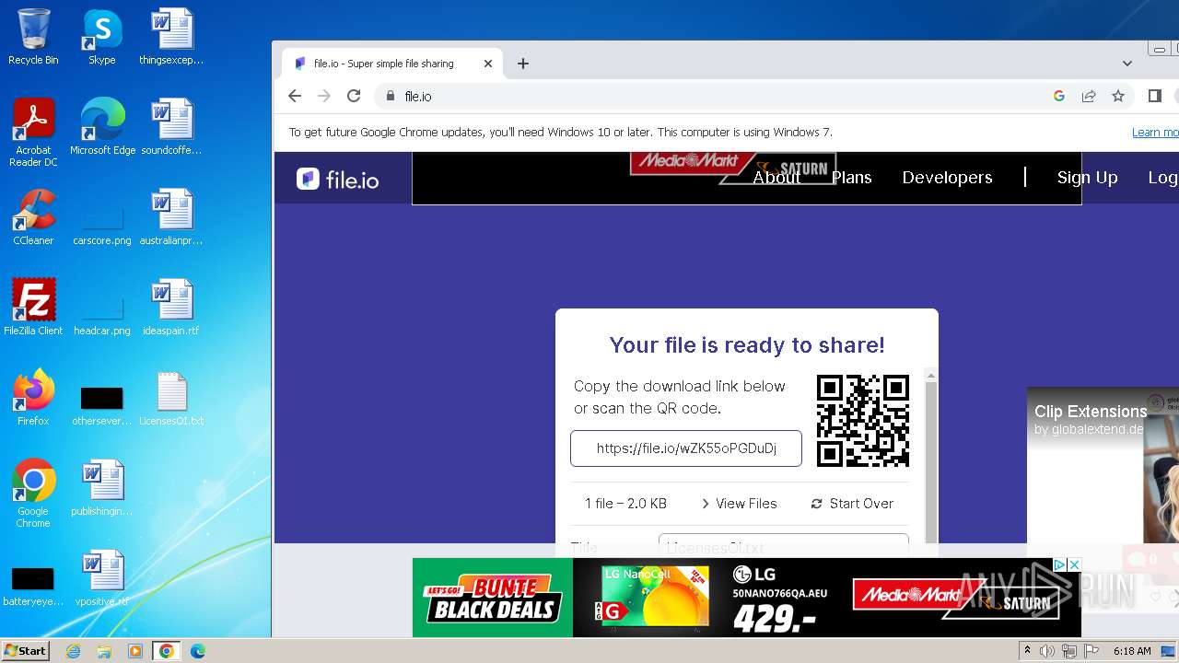Follow the Learn more update link
1179x663 pixels.
1155,133
